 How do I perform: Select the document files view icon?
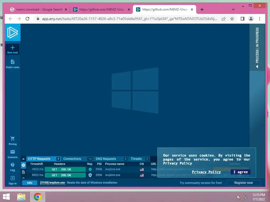click(23, 172)
